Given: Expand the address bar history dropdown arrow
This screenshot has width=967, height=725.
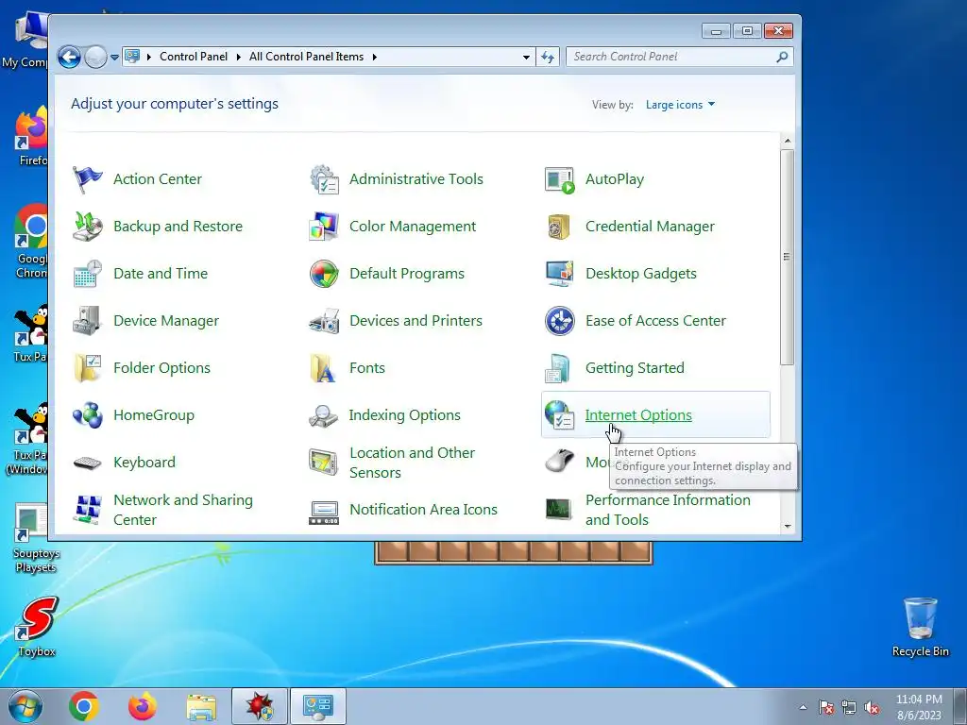Looking at the screenshot, I should (x=526, y=57).
